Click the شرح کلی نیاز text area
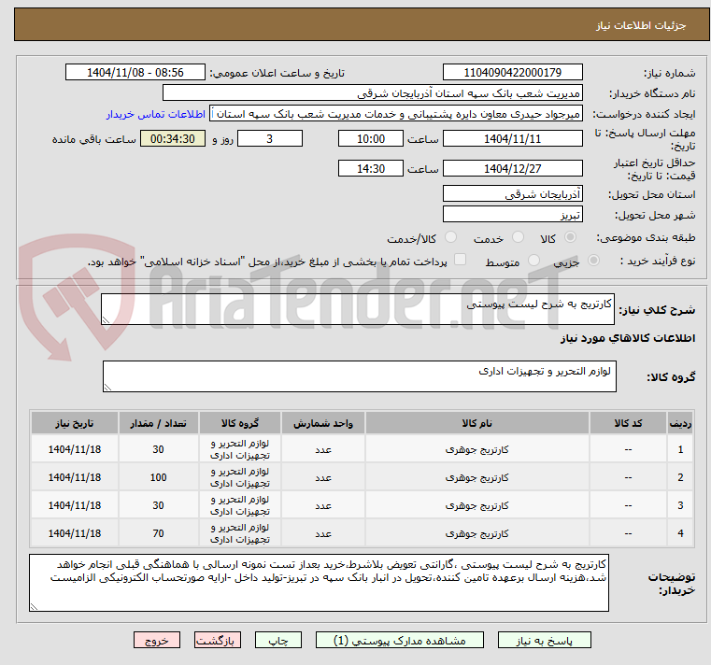The width and height of the screenshot is (711, 665). point(357,309)
